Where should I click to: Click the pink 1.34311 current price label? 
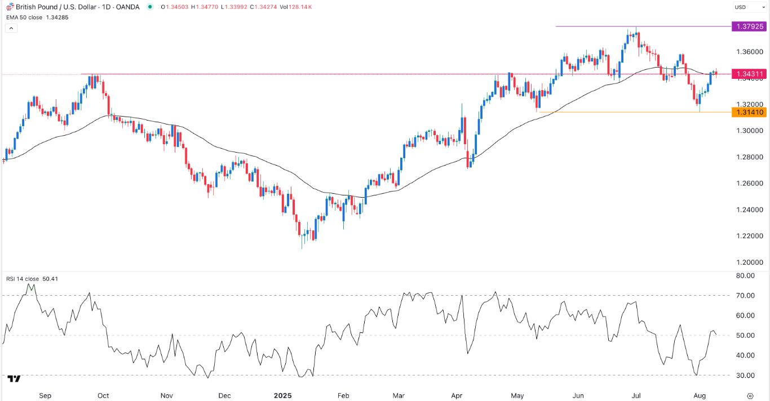748,74
